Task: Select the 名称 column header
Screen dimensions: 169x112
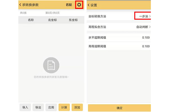Action: click(31, 20)
